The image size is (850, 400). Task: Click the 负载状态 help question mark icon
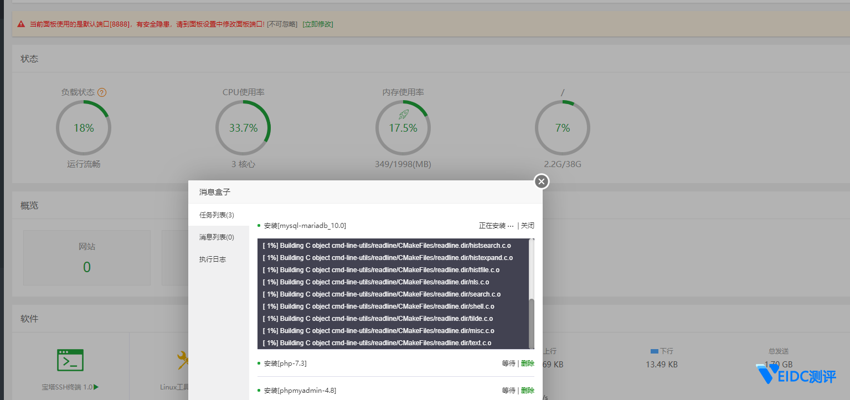coord(102,92)
